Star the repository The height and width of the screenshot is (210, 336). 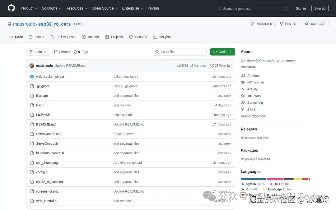coord(315,24)
